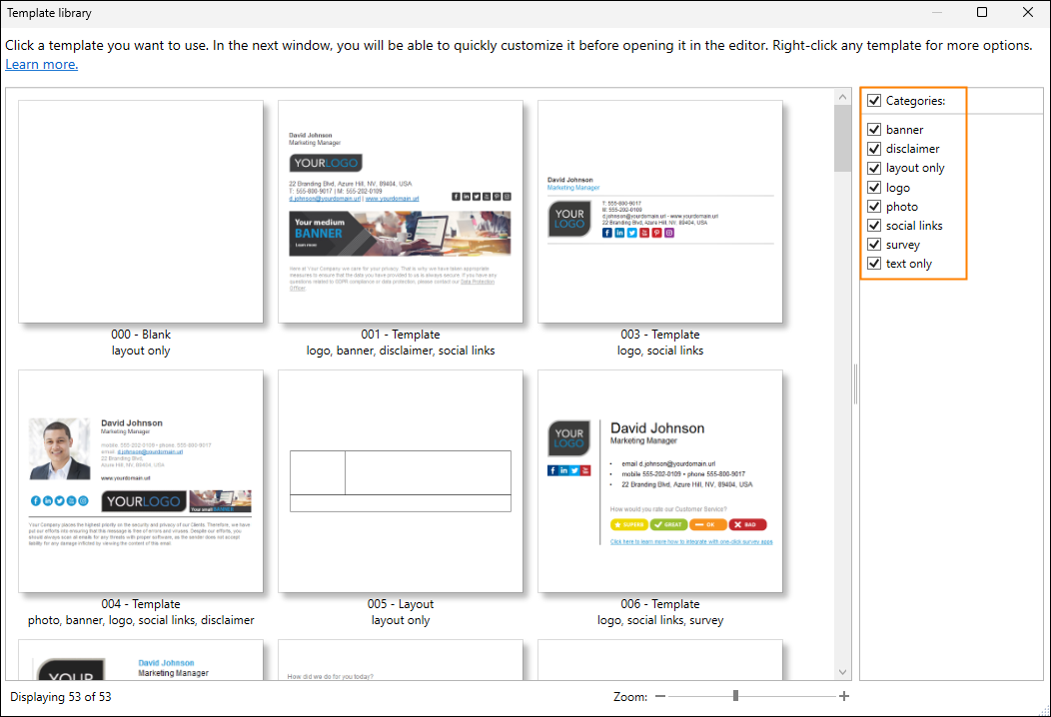
Task: Disable the survey category filter
Action: pyautogui.click(x=874, y=245)
